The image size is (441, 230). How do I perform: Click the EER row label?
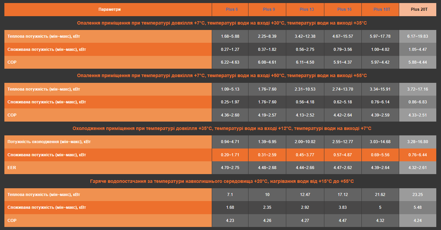click(x=12, y=168)
